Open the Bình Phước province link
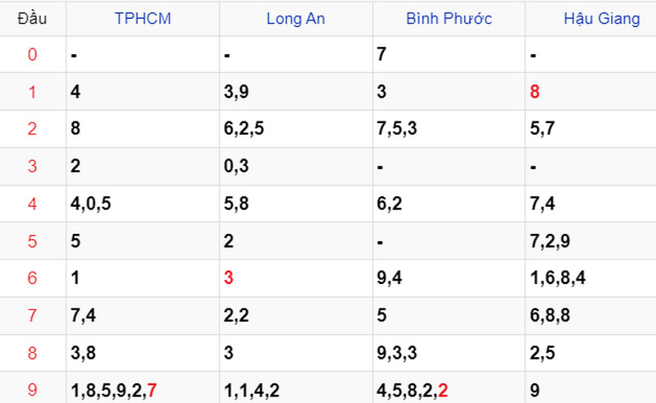 pos(449,18)
